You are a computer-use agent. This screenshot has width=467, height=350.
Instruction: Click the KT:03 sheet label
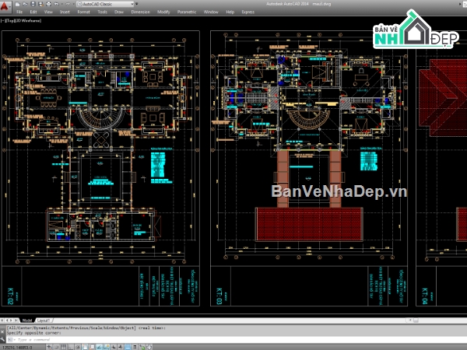pyautogui.click(x=219, y=296)
